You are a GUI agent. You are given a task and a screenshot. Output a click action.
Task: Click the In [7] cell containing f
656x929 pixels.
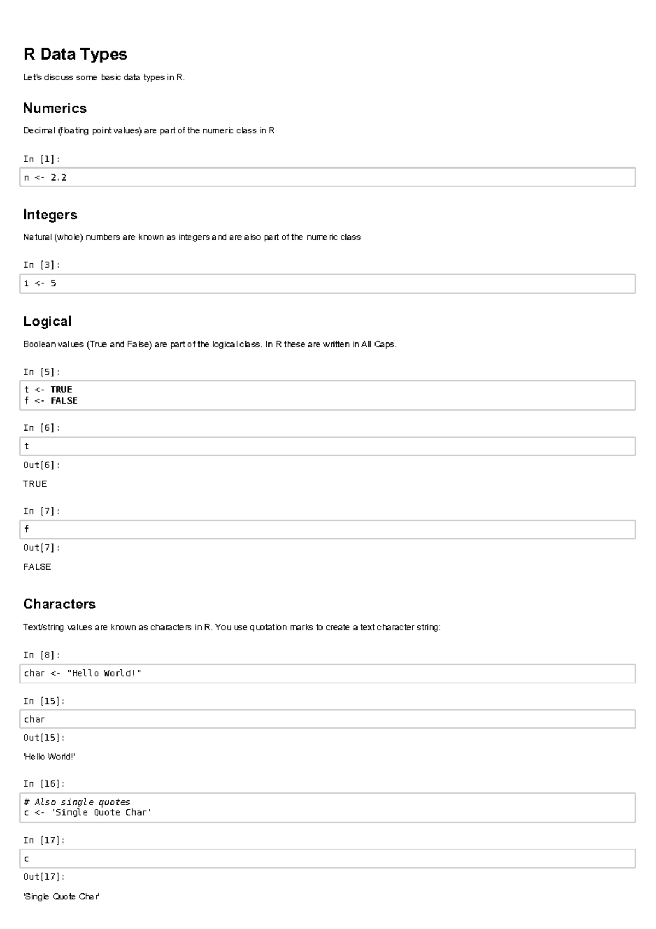327,529
